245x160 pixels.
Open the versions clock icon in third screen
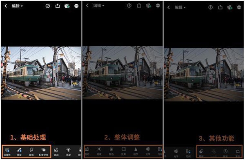tap(225, 153)
